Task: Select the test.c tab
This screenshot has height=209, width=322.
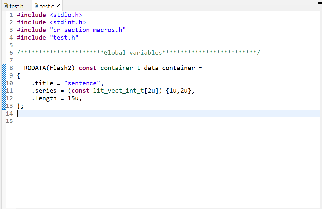Action: pyautogui.click(x=46, y=6)
